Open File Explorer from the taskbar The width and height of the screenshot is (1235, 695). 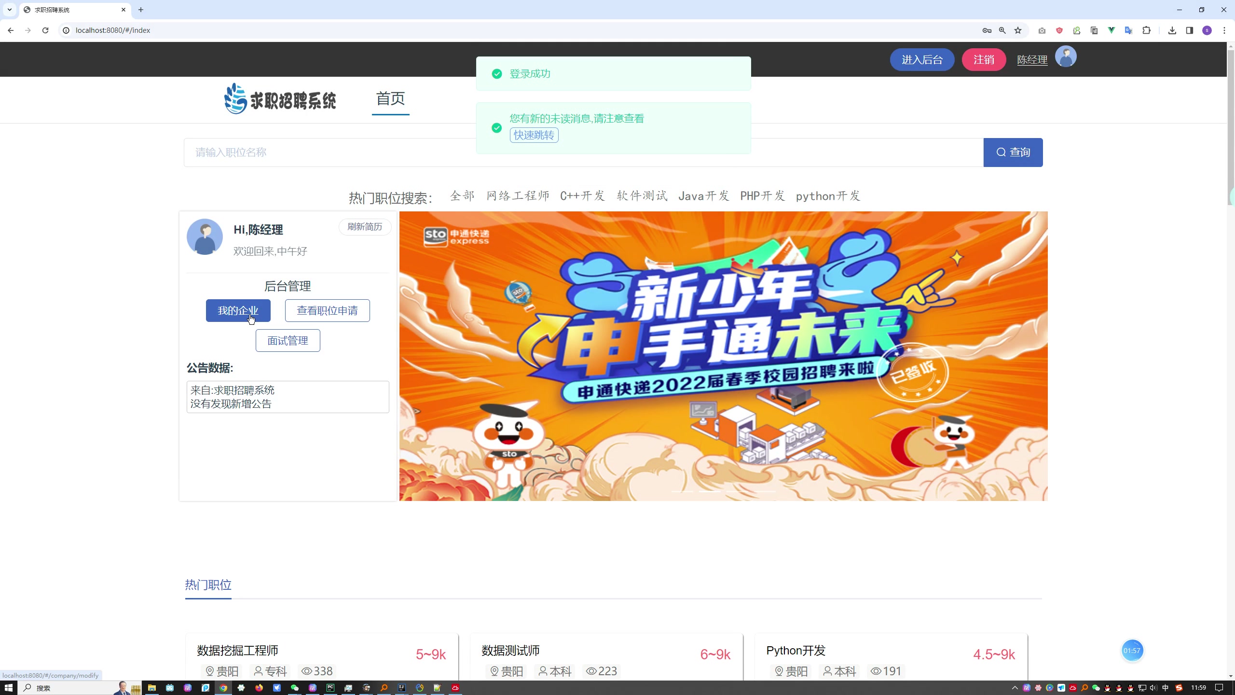tap(152, 688)
